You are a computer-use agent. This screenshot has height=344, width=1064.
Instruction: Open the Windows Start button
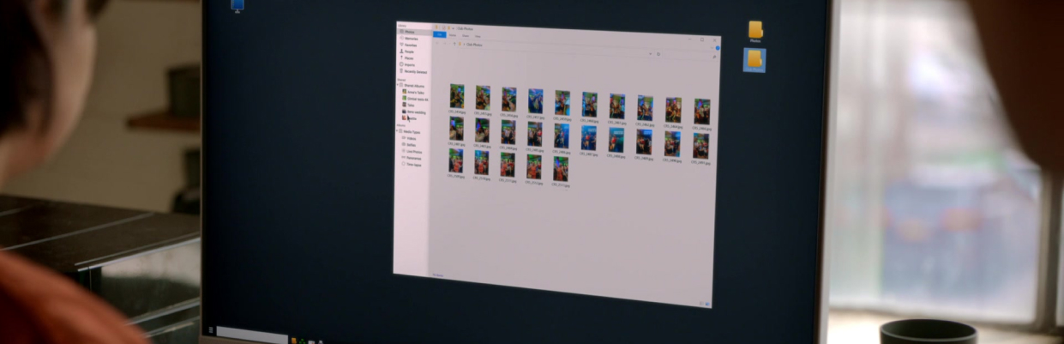(211, 329)
